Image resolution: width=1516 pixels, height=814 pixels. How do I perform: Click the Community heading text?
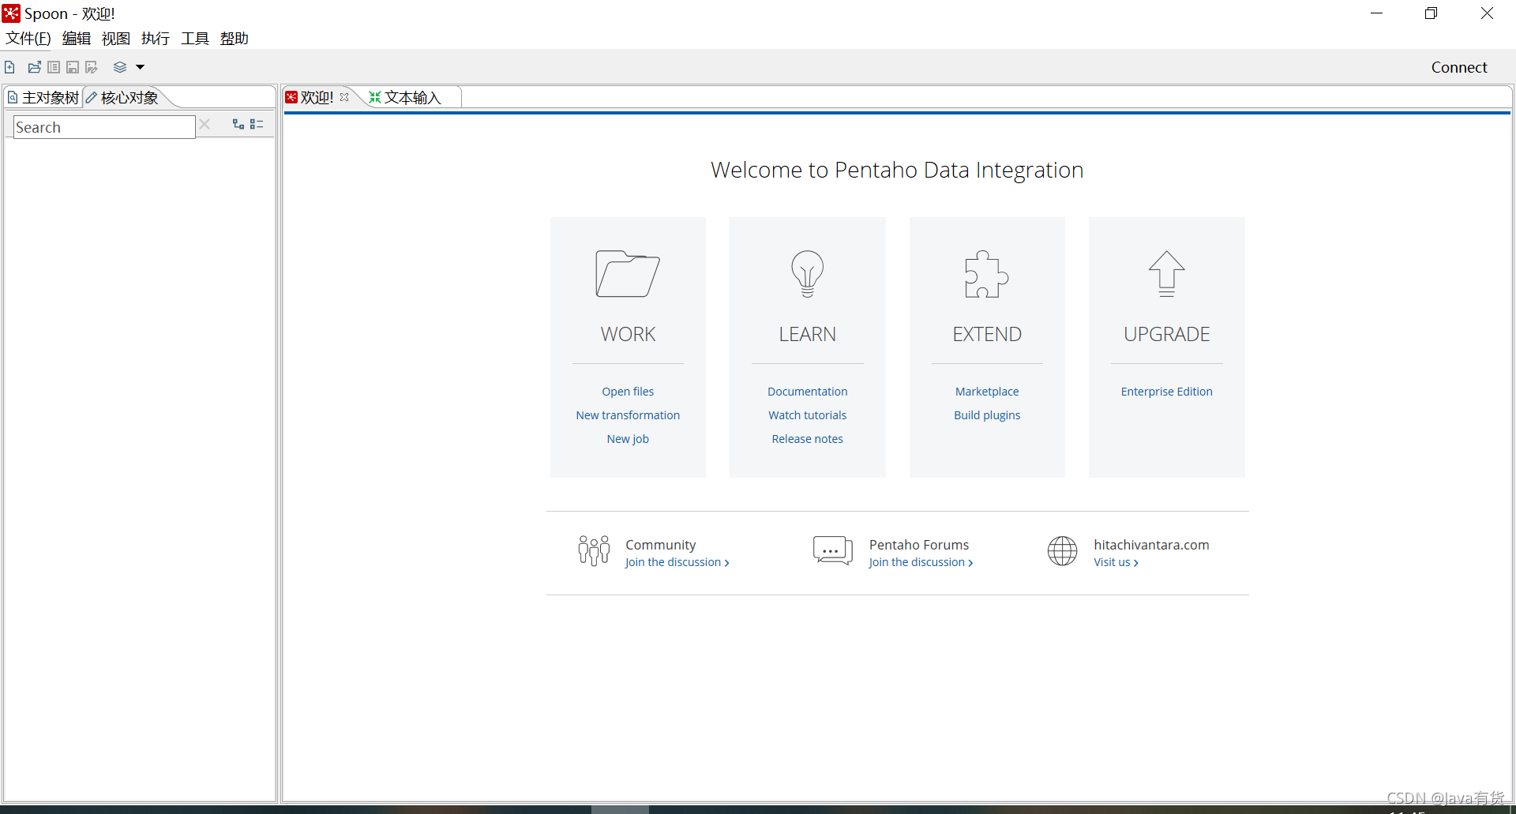click(661, 545)
